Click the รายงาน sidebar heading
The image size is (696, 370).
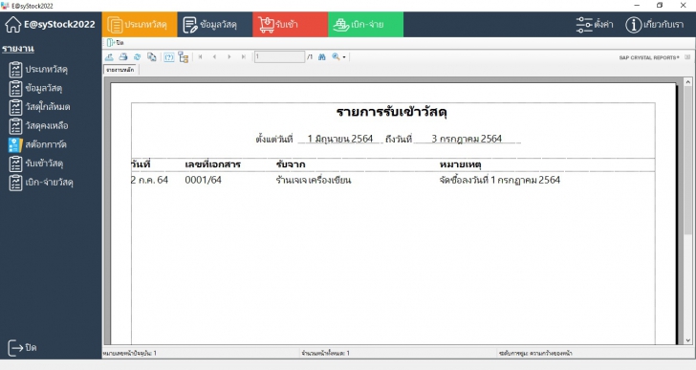click(x=18, y=49)
